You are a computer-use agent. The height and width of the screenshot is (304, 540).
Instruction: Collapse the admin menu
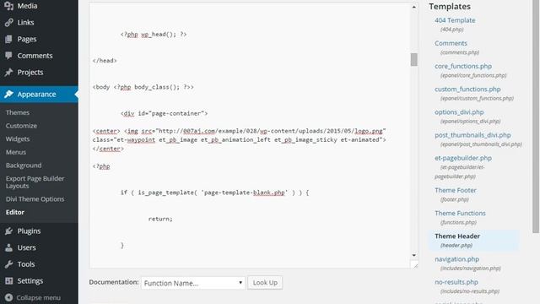pyautogui.click(x=38, y=297)
